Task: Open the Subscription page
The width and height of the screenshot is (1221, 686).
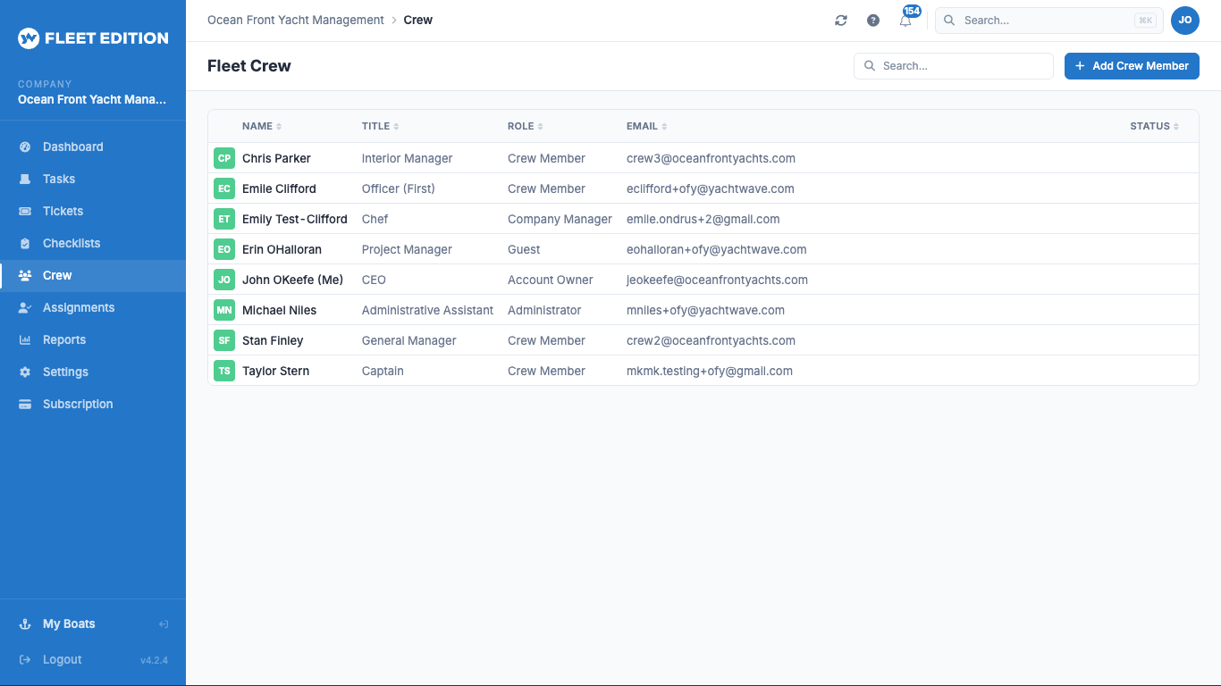Action: point(93,404)
